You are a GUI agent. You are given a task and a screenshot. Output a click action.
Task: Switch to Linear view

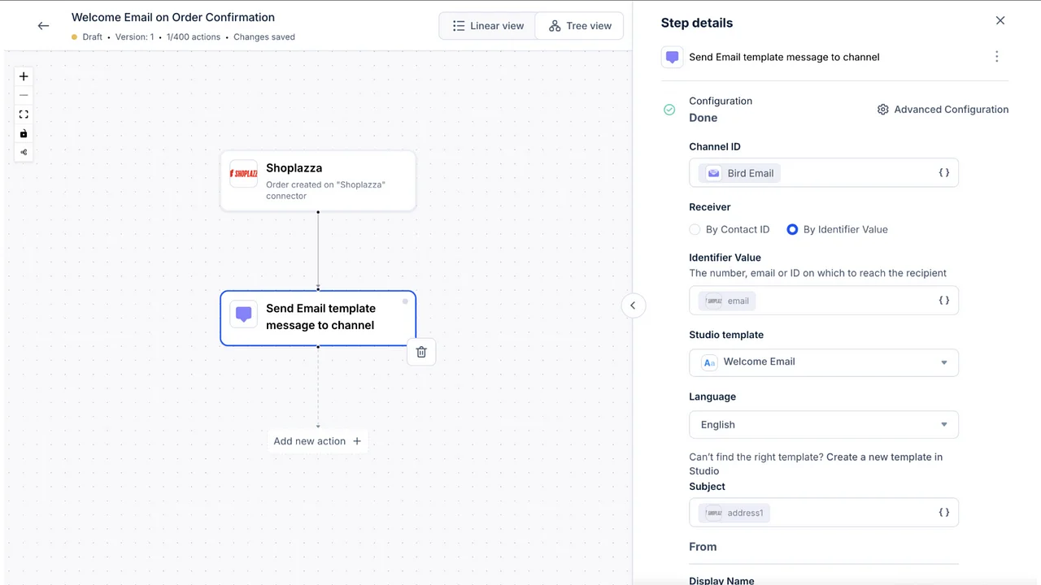[x=487, y=25]
